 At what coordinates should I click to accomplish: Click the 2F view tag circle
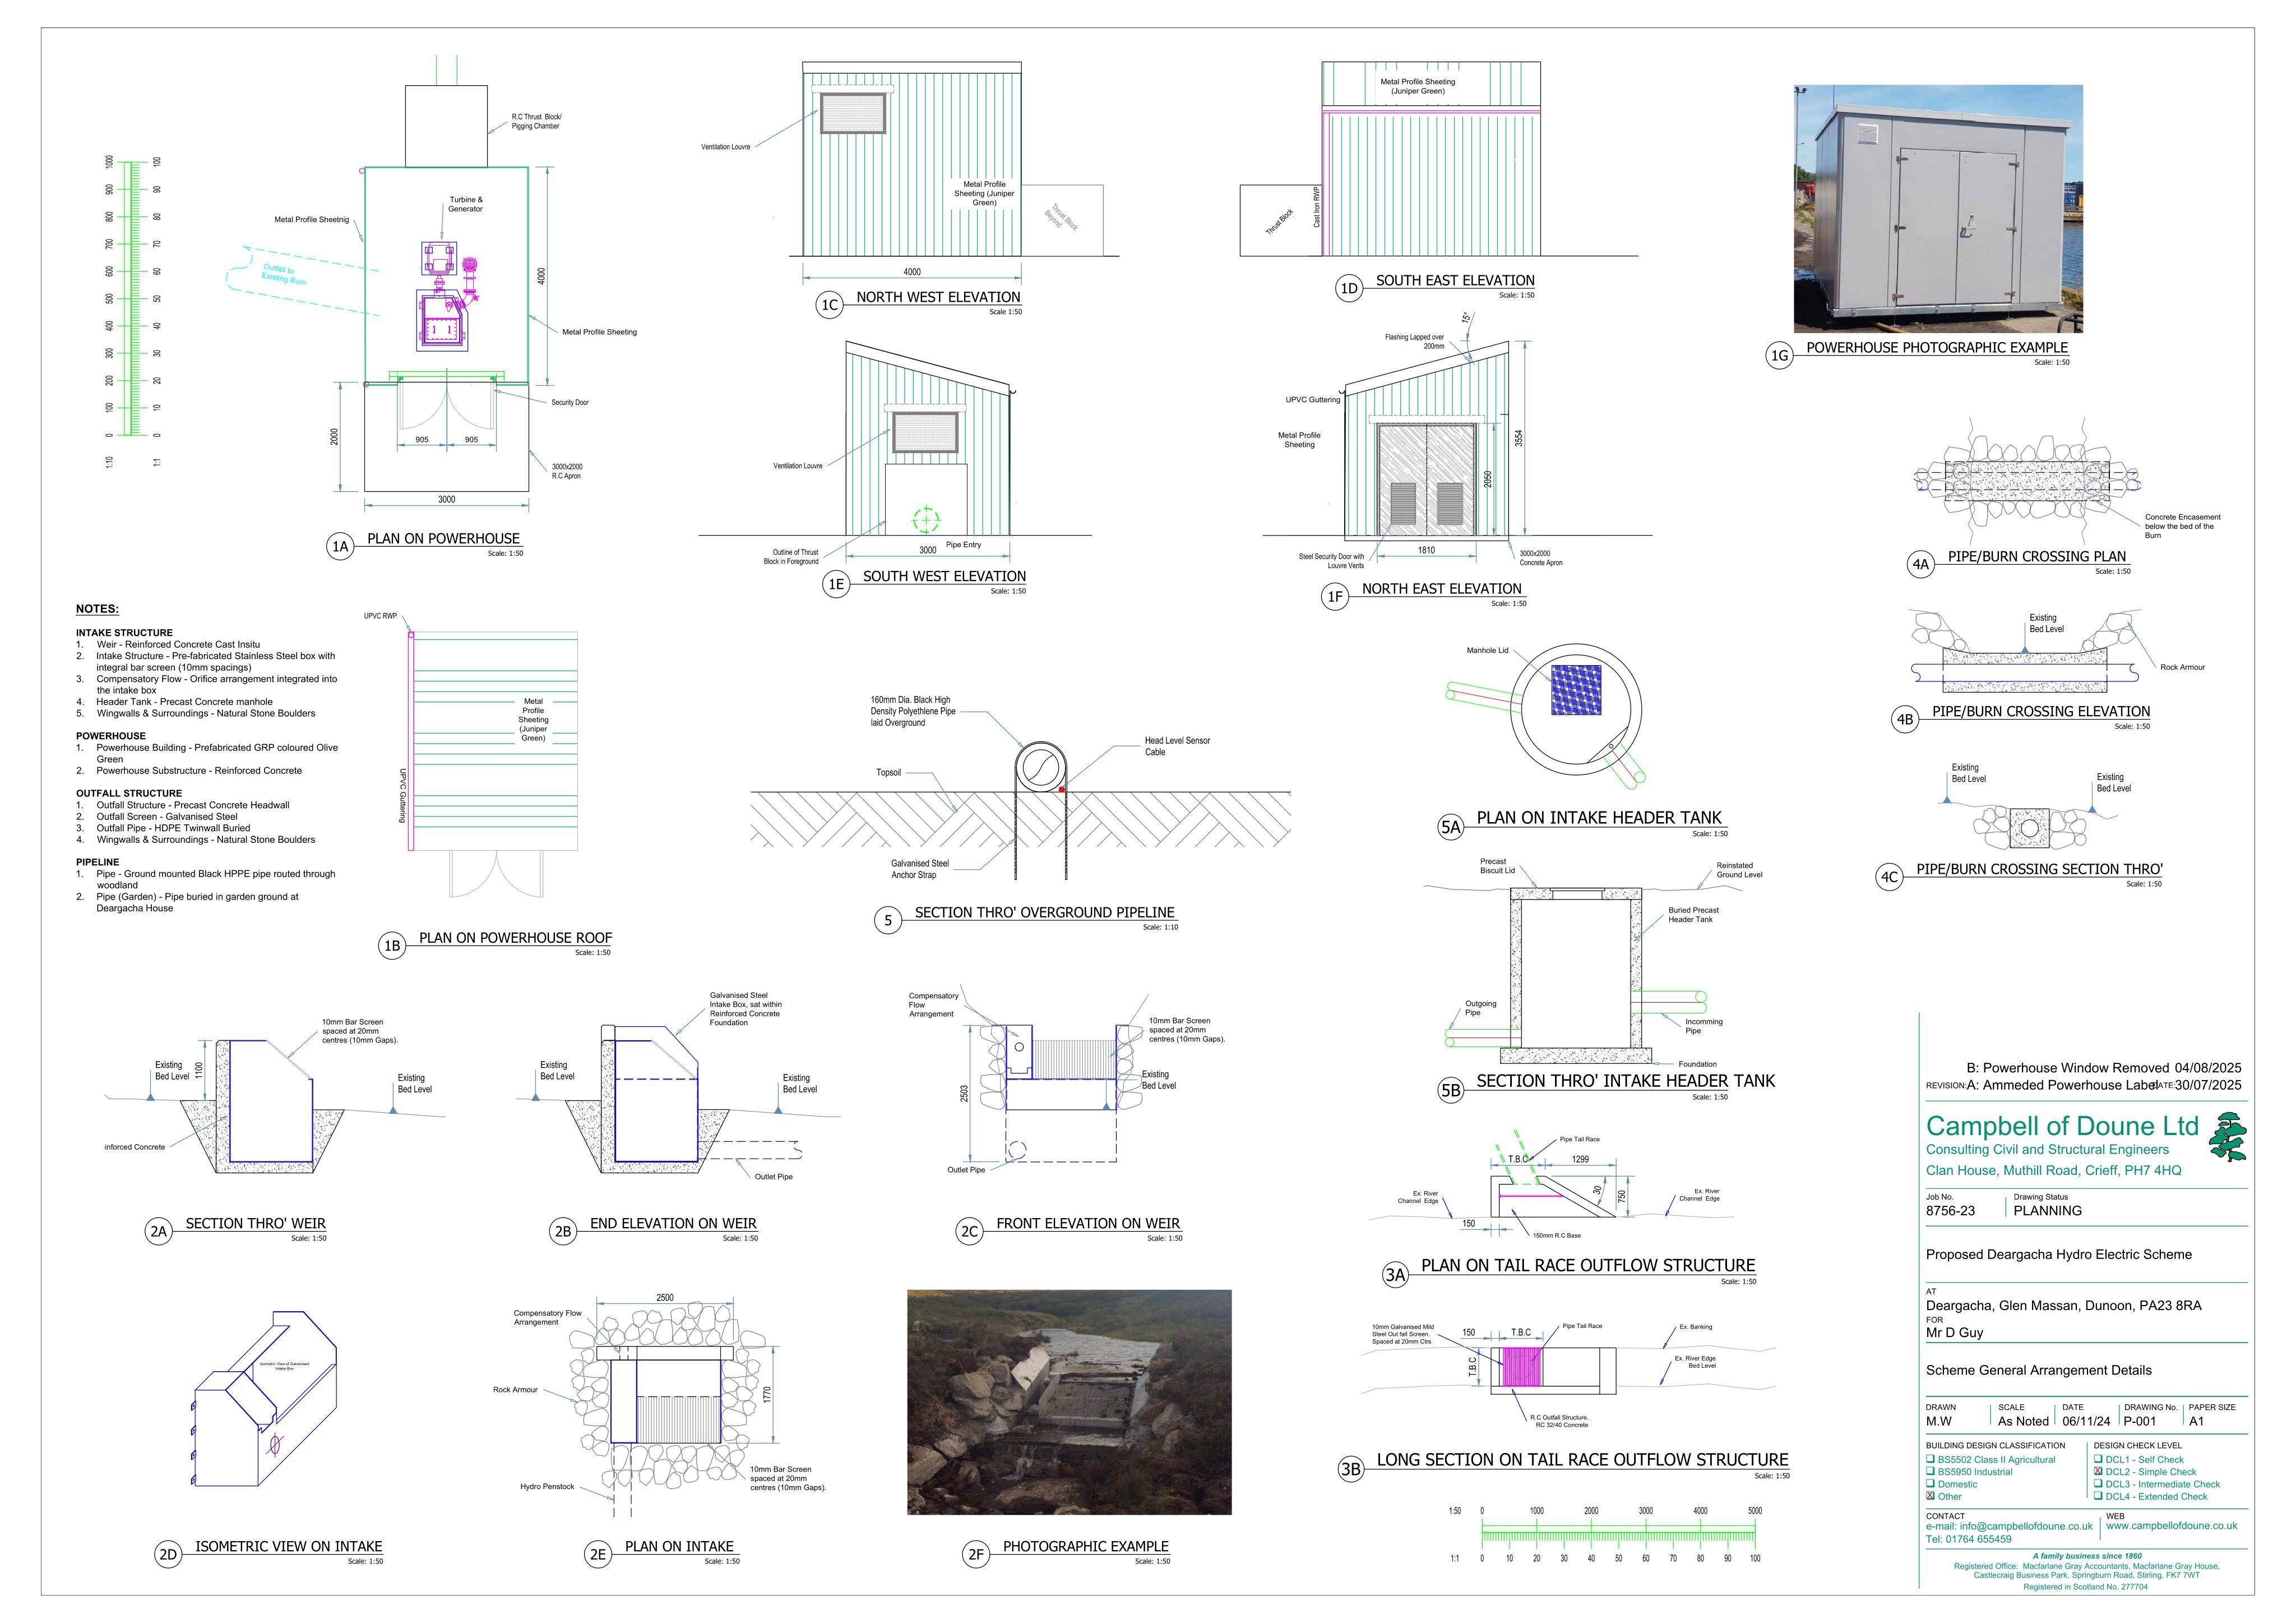975,1555
